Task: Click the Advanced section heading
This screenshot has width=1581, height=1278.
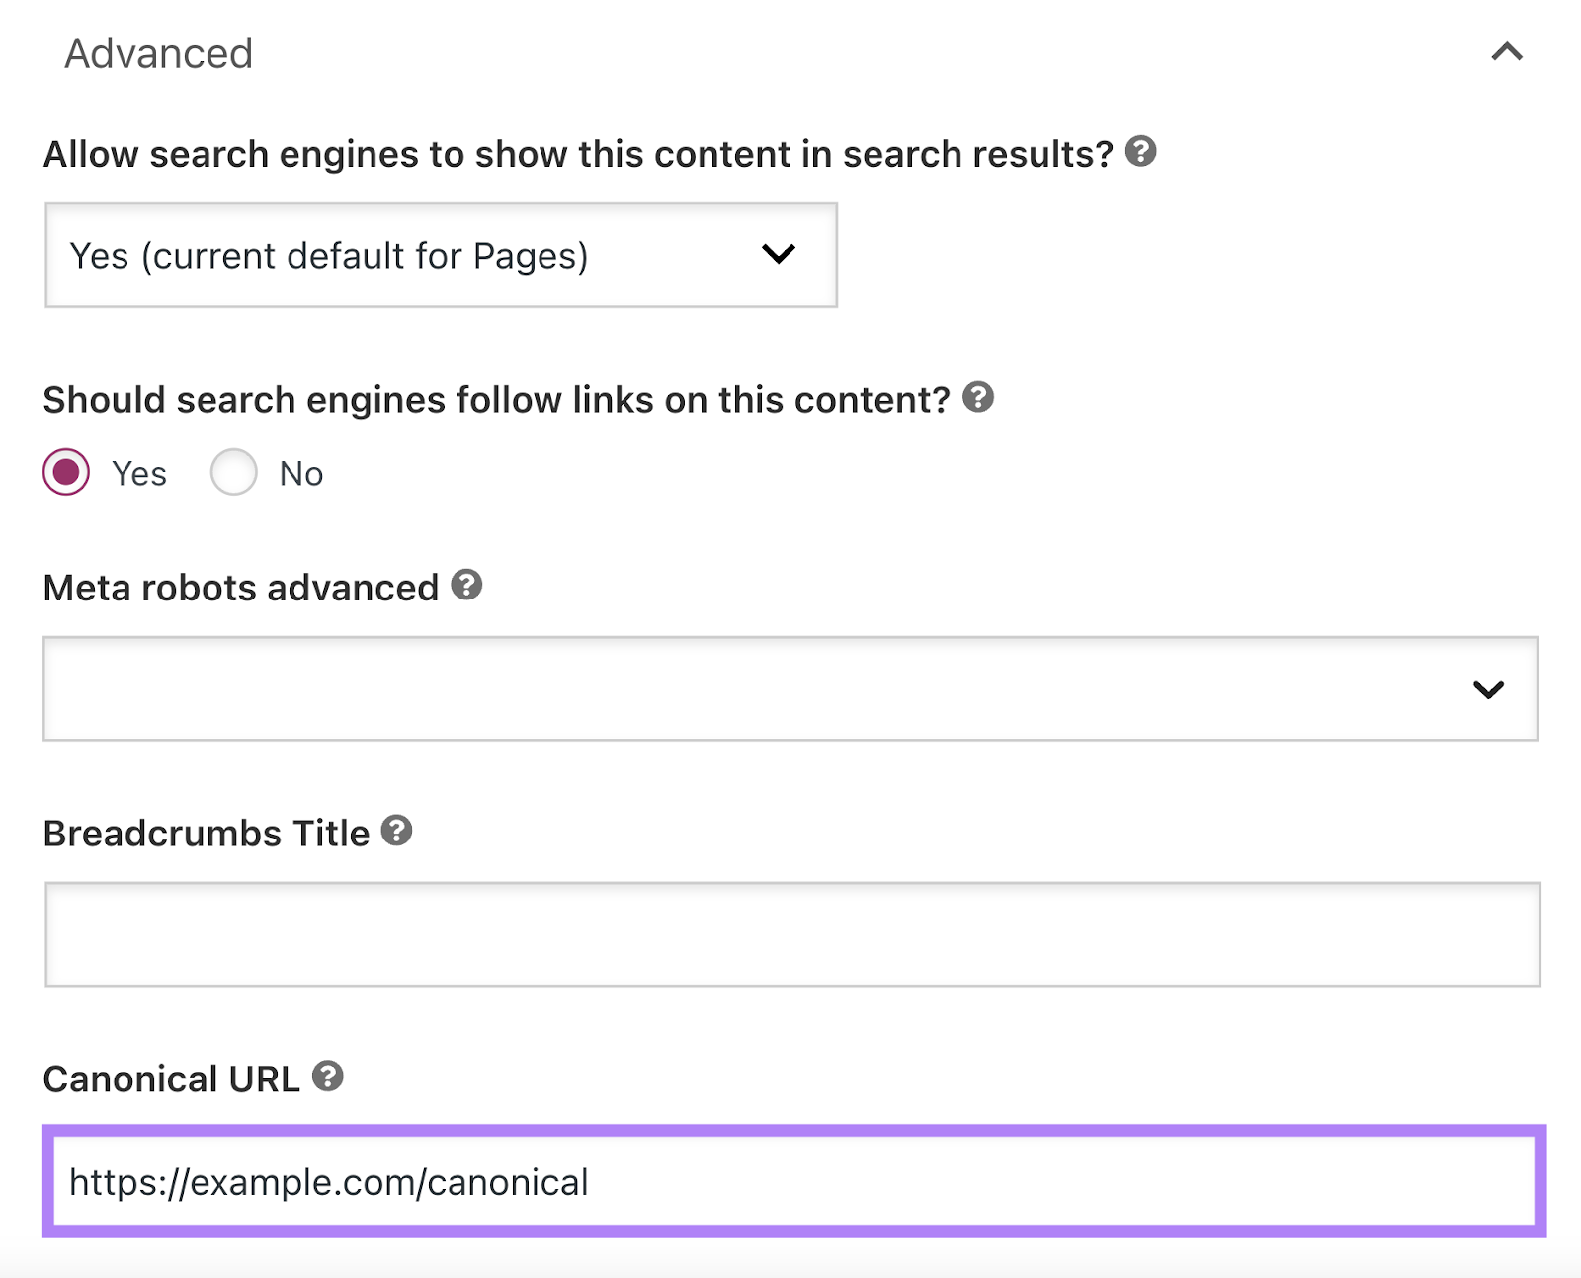Action: (158, 53)
